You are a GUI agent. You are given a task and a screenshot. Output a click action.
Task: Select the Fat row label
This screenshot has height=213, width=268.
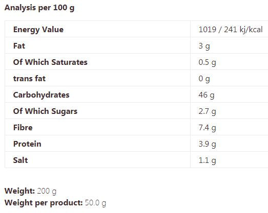click(x=19, y=46)
